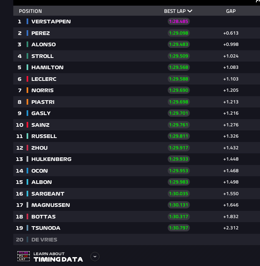Click Verstappen's blue team color bar

[27, 21]
